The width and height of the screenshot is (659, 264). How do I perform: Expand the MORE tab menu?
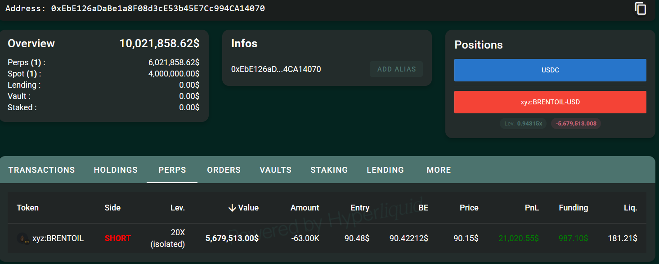[439, 170]
